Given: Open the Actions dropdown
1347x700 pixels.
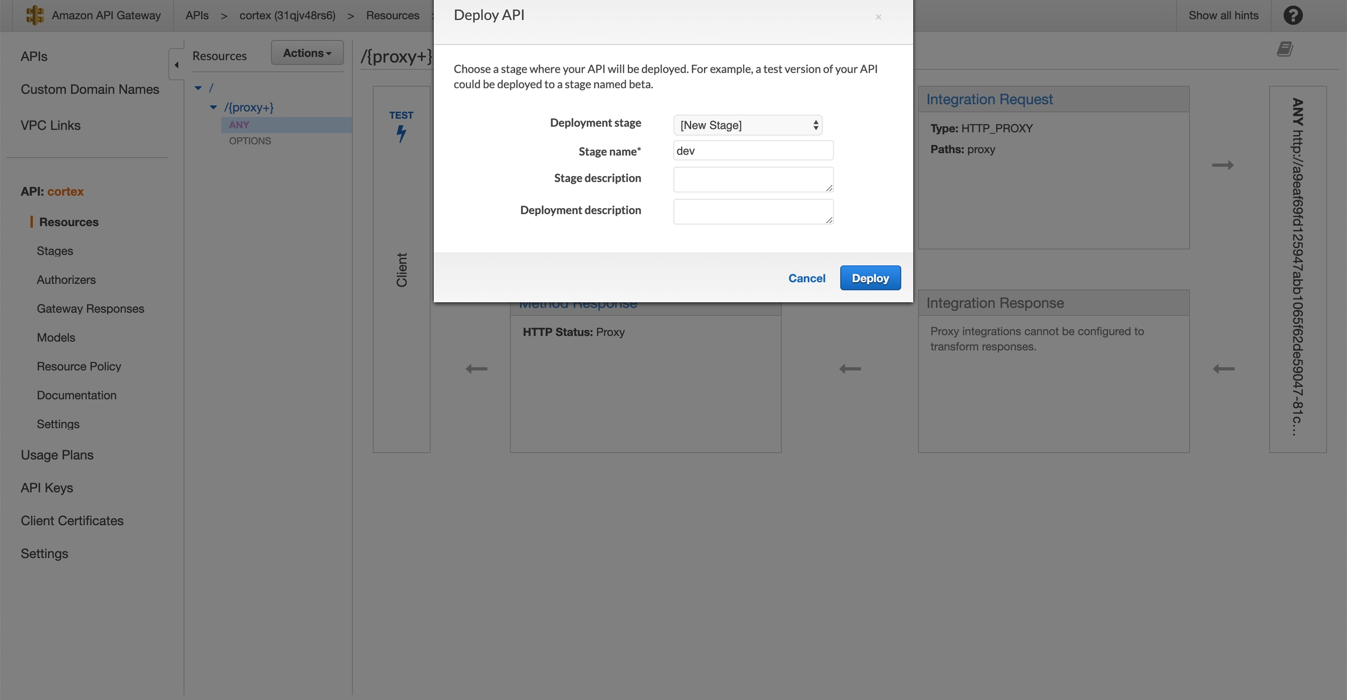Looking at the screenshot, I should point(307,53).
